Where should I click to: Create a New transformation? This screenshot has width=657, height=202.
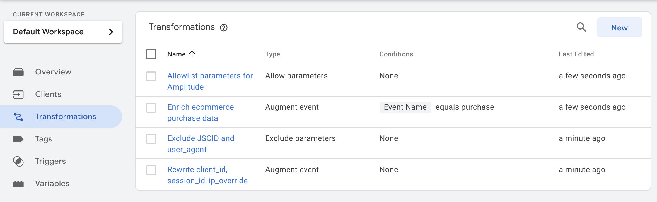[x=619, y=27]
